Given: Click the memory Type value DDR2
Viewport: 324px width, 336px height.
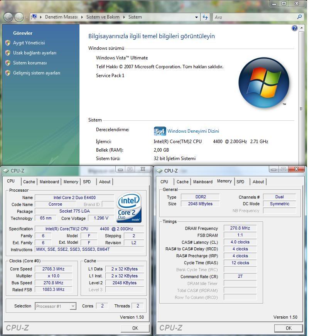Looking at the screenshot, I should click(x=200, y=197).
